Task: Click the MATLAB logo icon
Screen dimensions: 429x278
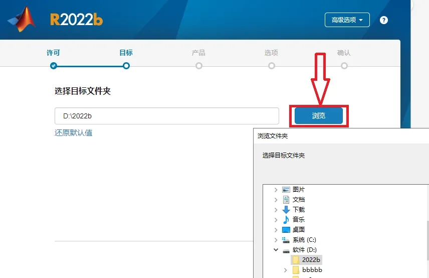Action: (22, 19)
